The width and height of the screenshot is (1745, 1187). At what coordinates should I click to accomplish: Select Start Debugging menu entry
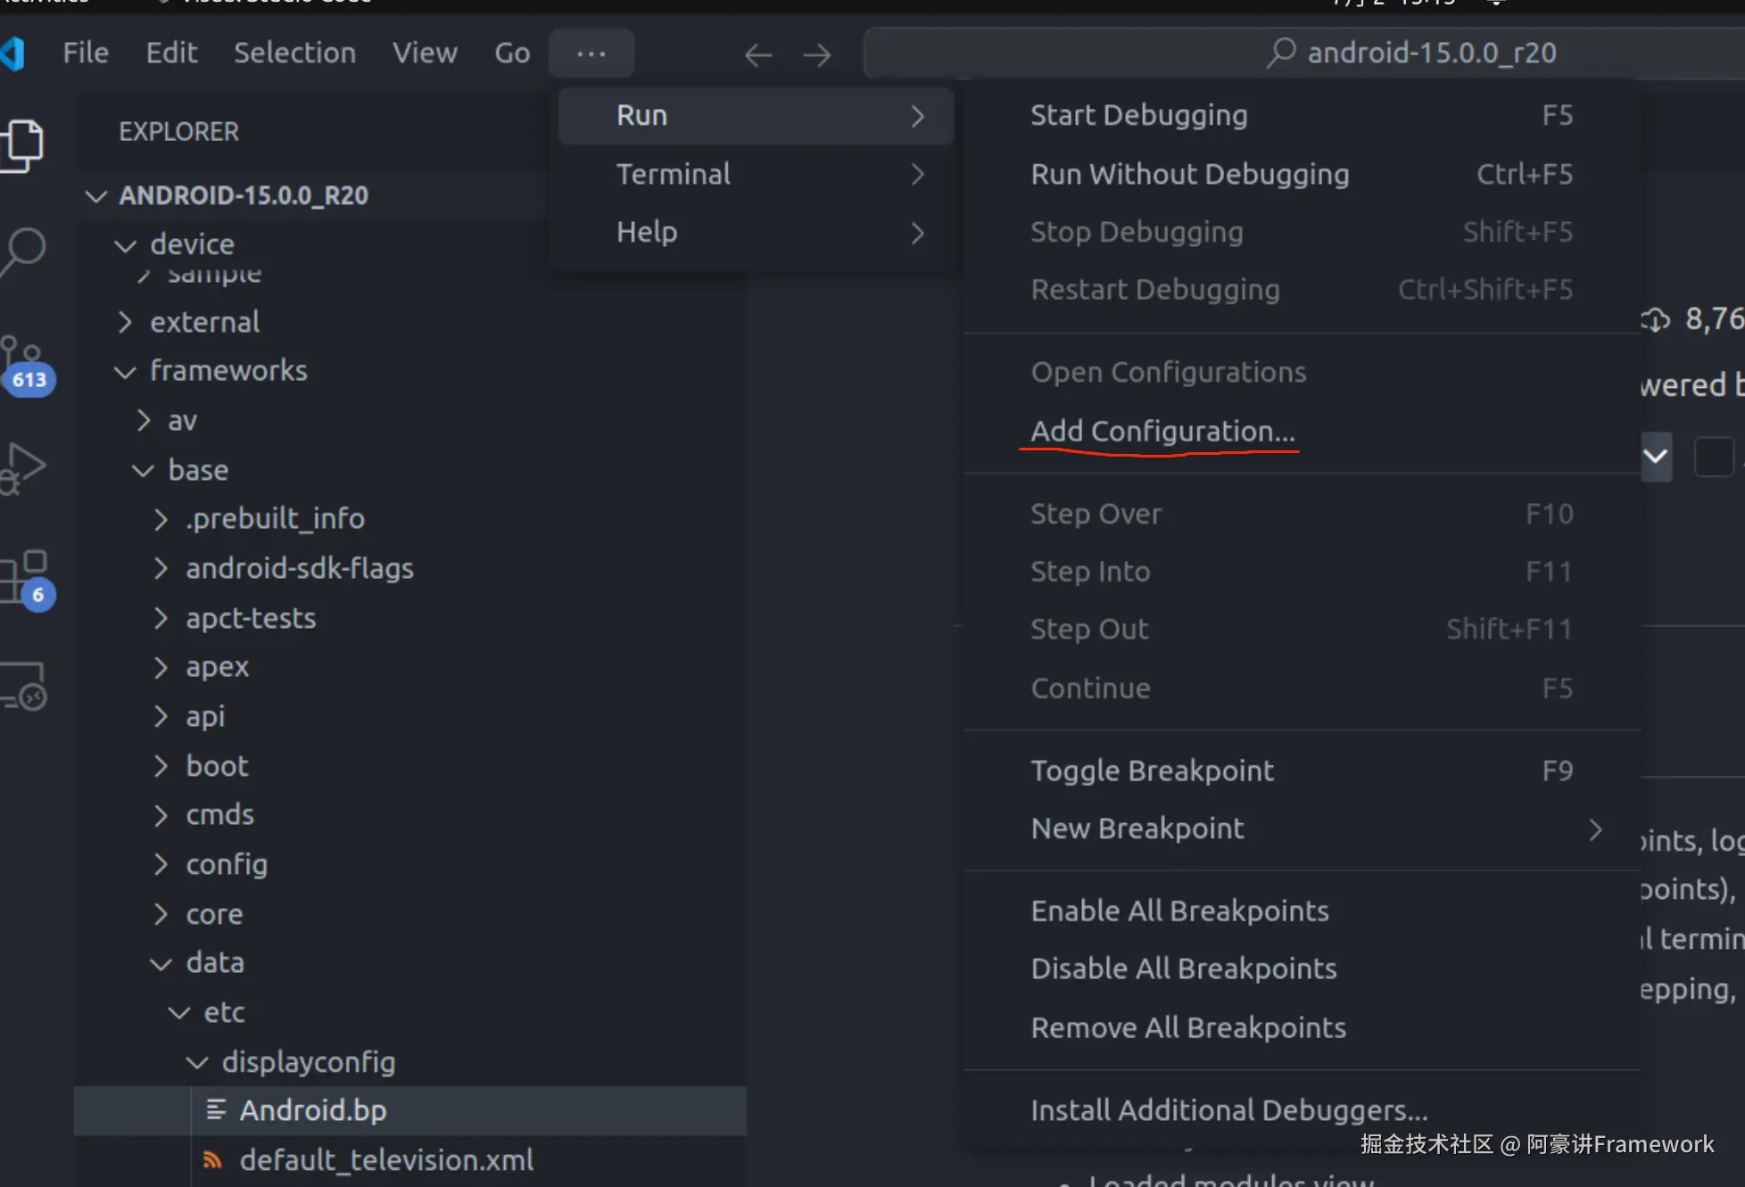(x=1138, y=115)
